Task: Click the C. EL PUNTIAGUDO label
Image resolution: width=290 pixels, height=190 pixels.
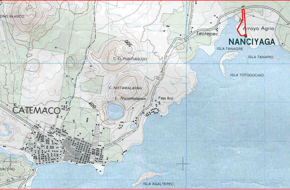Action: click(130, 59)
